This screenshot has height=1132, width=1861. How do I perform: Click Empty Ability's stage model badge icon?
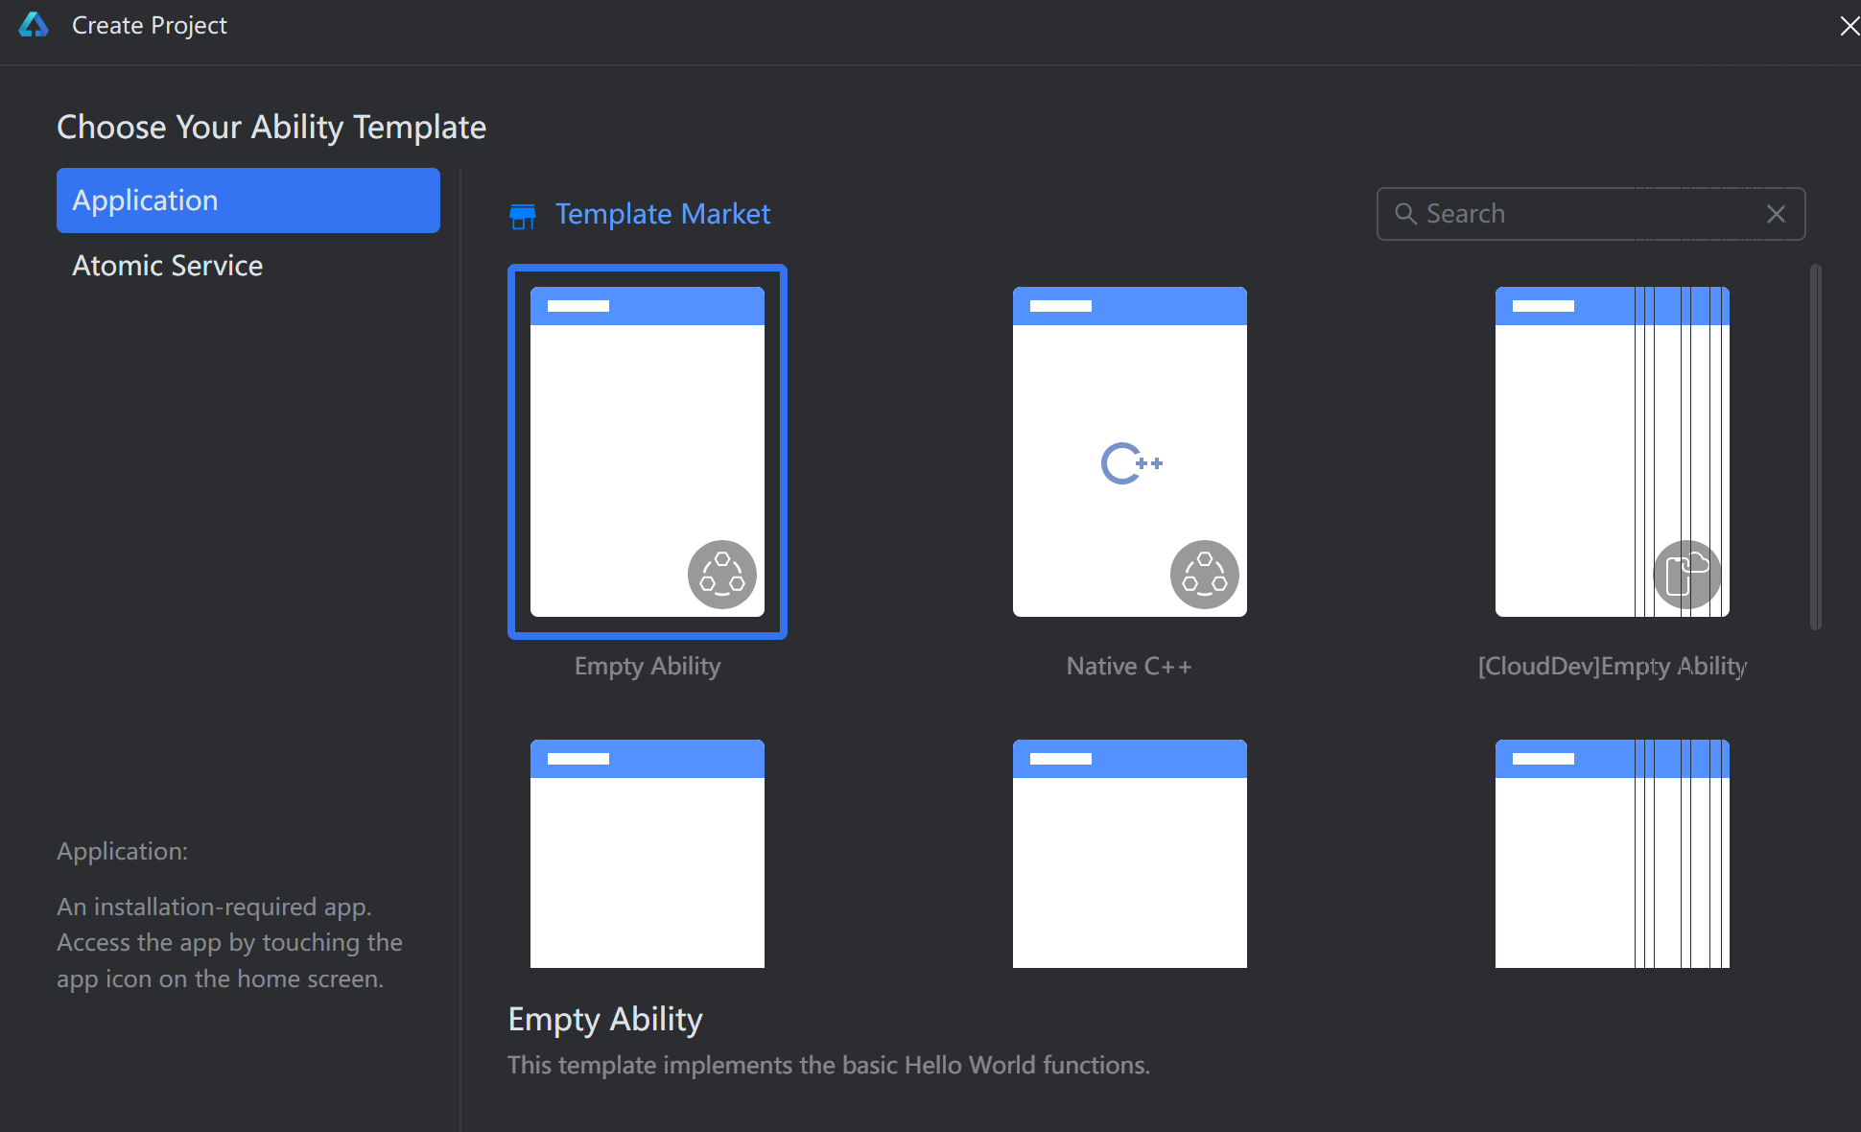click(721, 574)
